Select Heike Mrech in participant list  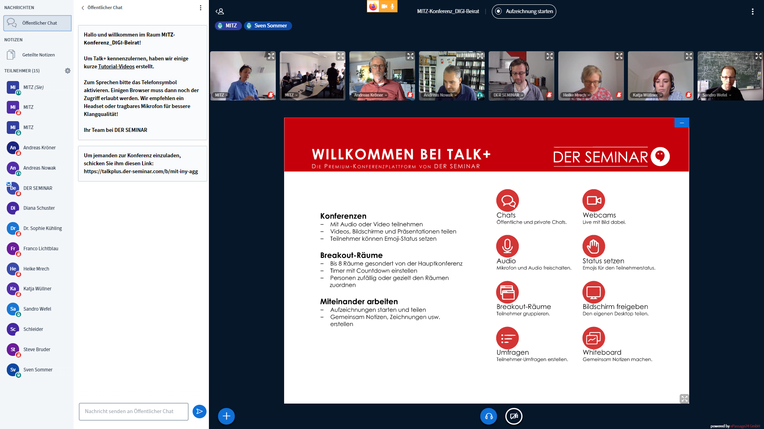[x=37, y=269]
